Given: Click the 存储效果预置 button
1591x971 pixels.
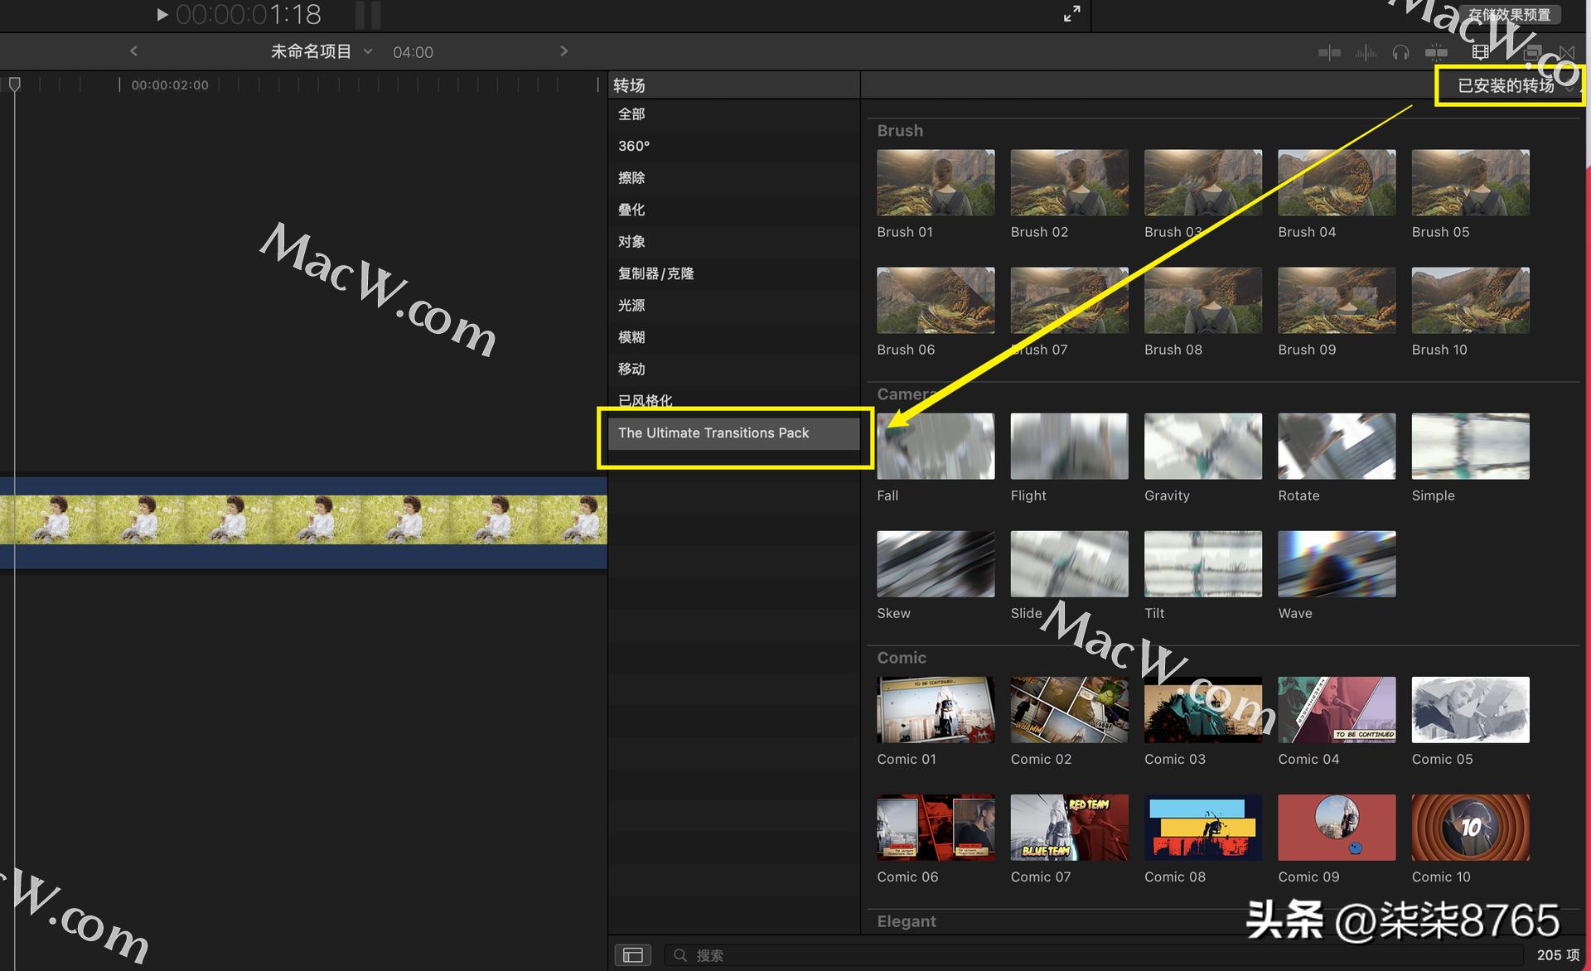Looking at the screenshot, I should coord(1510,14).
